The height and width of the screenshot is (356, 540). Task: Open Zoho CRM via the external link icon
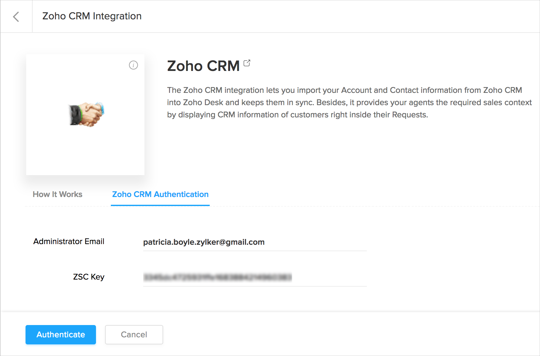247,63
